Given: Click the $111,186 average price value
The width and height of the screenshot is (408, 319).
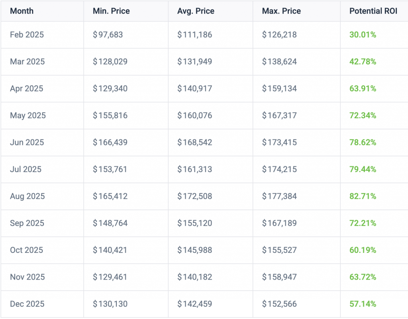Looking at the screenshot, I should 194,35.
